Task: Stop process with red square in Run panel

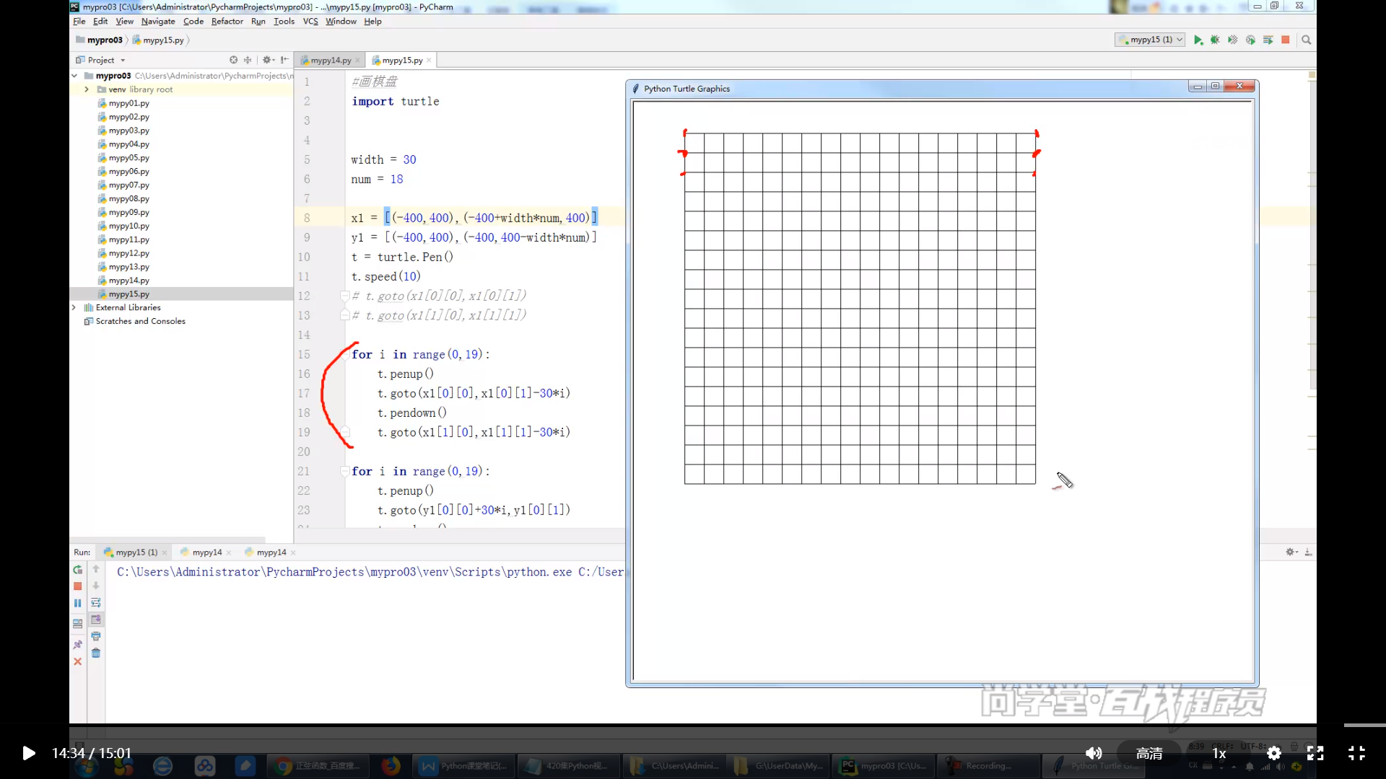Action: click(x=78, y=586)
